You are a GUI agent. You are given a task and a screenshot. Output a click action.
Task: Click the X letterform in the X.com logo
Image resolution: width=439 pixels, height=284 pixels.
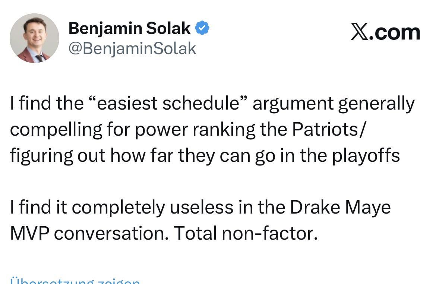point(360,32)
